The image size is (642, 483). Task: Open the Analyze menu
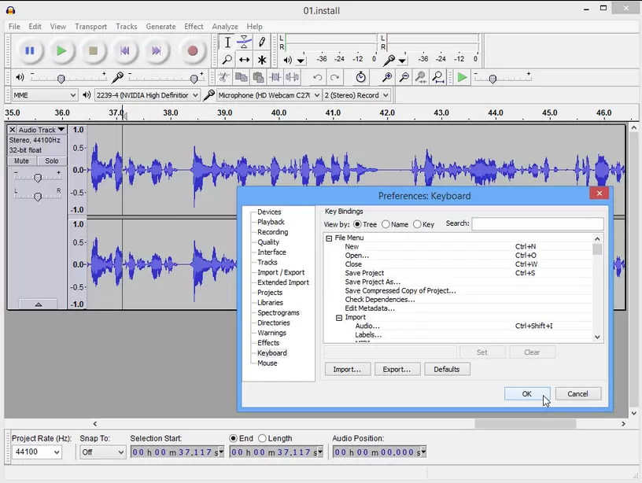click(x=225, y=27)
